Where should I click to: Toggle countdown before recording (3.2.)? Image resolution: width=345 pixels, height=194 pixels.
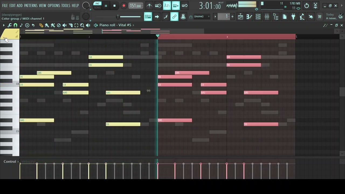point(167,5)
